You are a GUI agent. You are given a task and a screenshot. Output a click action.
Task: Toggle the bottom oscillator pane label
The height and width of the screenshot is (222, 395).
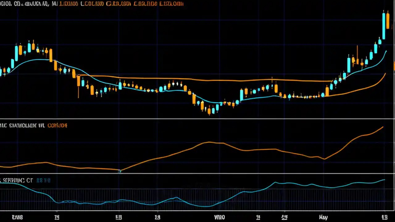17,180
